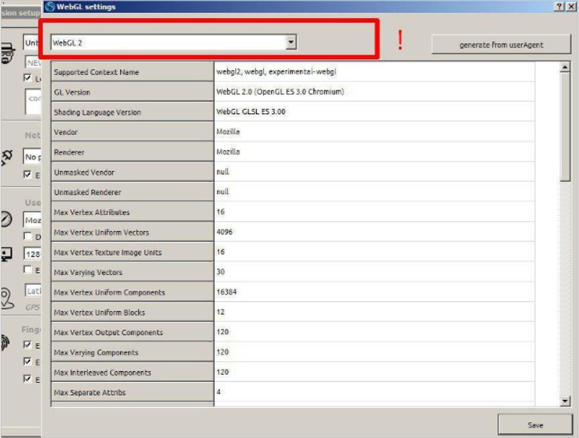Edit the GL Version value field
Viewport: 579px width, 438px height.
pyautogui.click(x=374, y=92)
